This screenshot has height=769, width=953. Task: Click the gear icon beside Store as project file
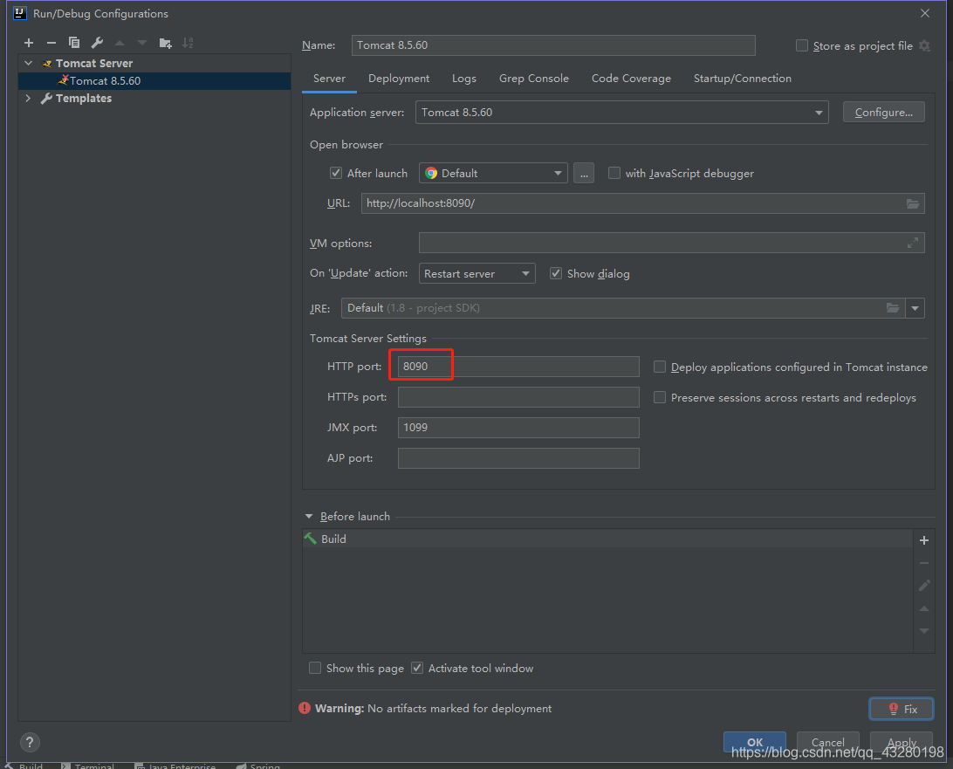tap(924, 45)
